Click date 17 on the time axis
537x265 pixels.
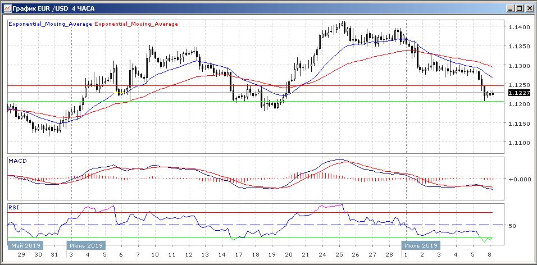pos(239,254)
